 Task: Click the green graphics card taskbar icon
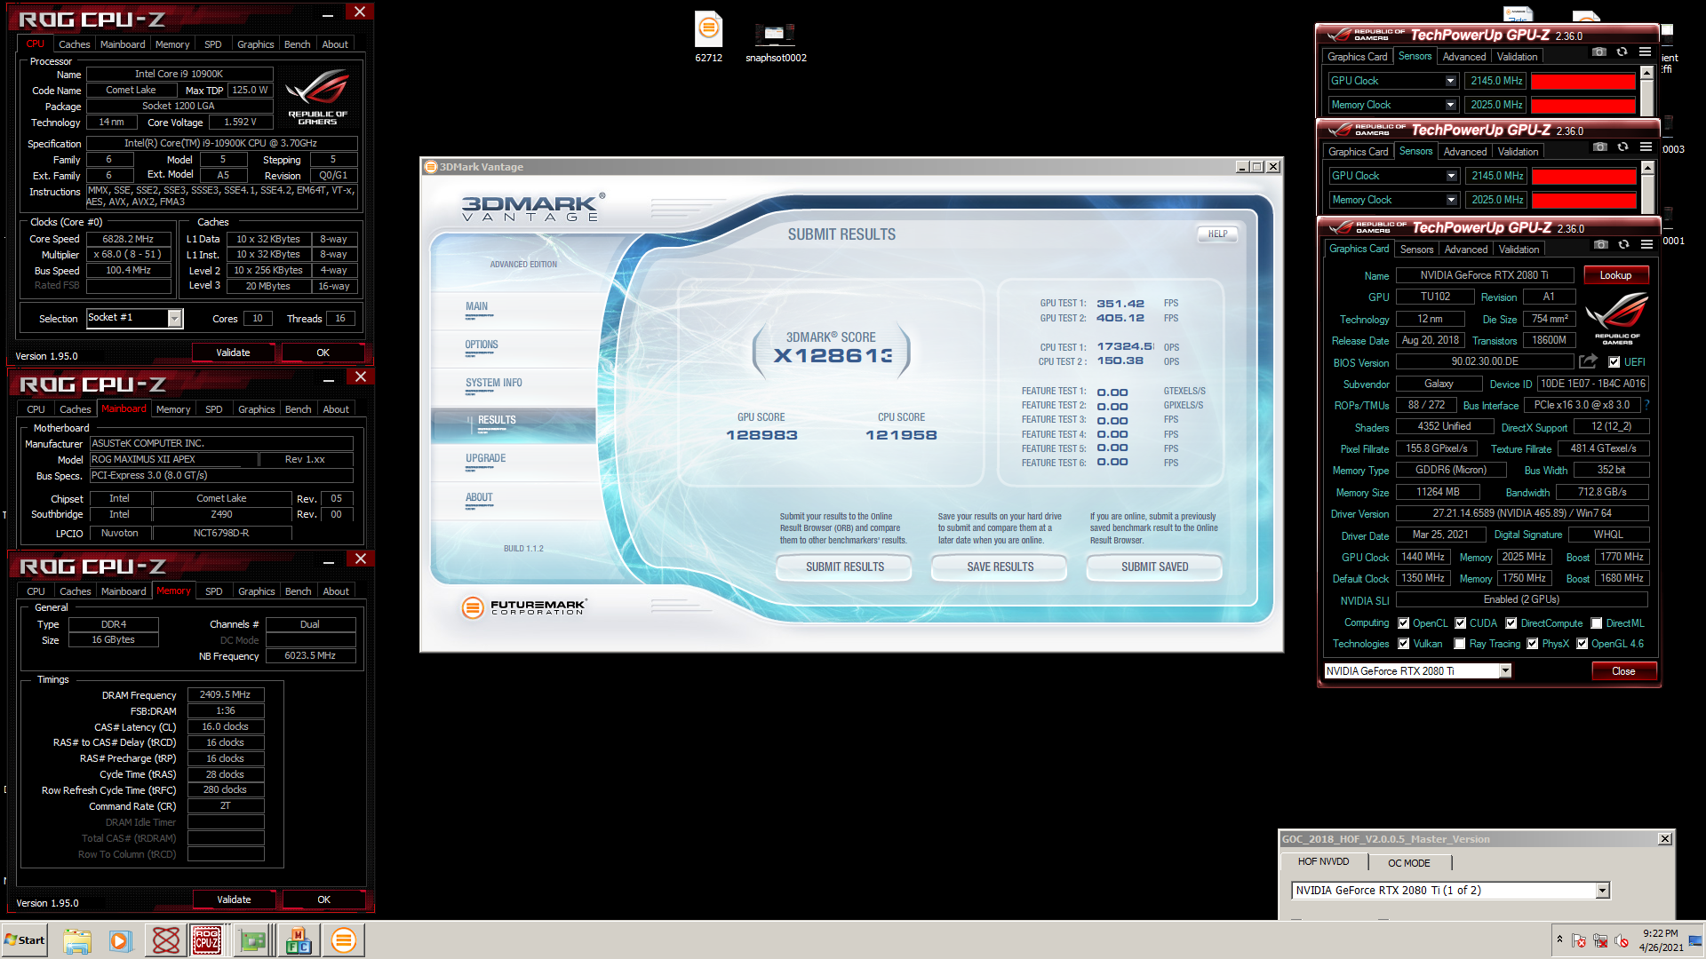pos(253,940)
